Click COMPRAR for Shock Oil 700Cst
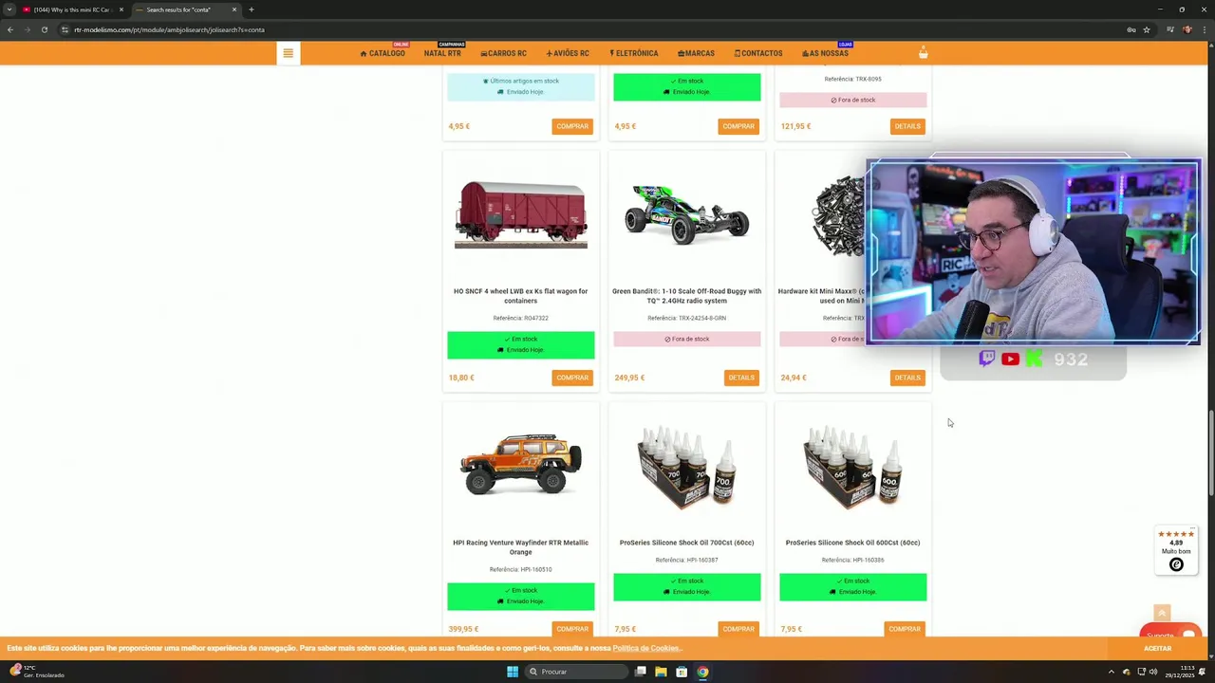The width and height of the screenshot is (1215, 683). pyautogui.click(x=738, y=628)
